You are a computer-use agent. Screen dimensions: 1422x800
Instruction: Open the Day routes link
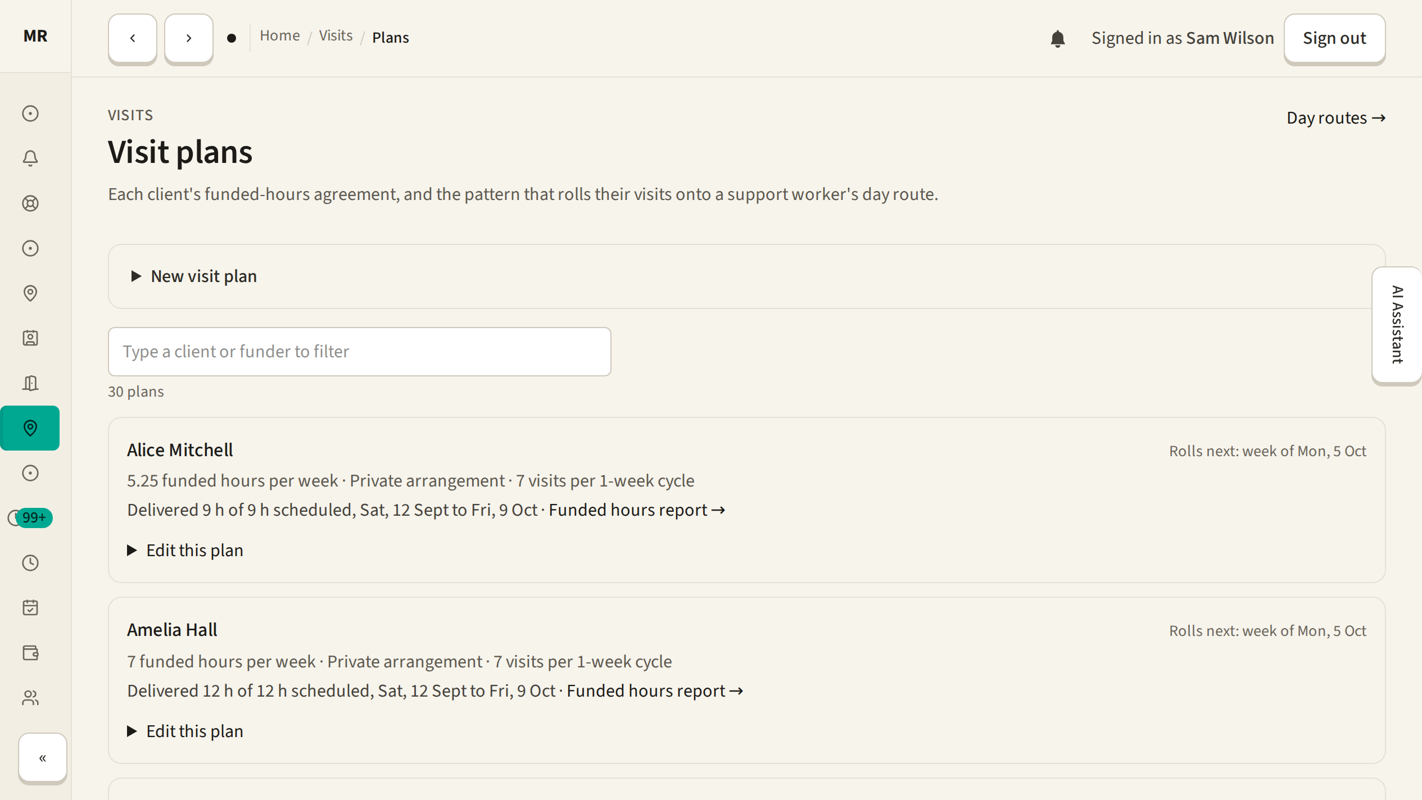tap(1336, 118)
